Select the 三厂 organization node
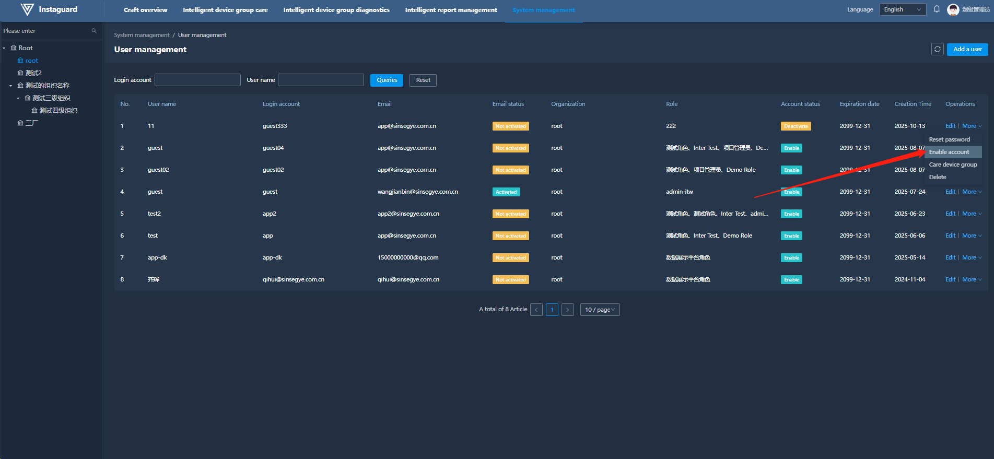The image size is (994, 459). pos(31,123)
